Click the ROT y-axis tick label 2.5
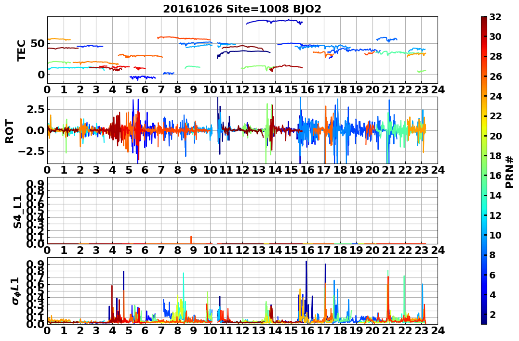This screenshot has height=341, width=519. pos(35,110)
